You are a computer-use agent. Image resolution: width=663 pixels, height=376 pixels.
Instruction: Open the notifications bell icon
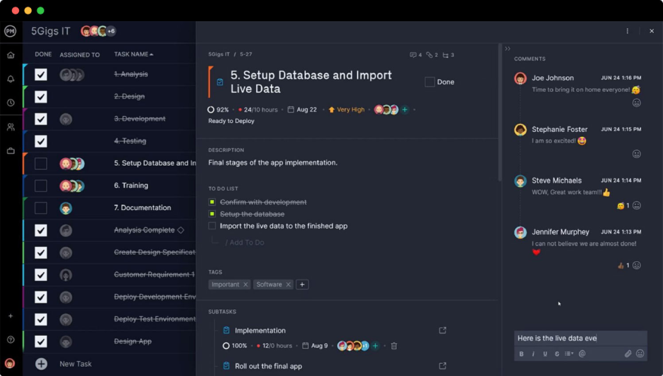pos(11,79)
